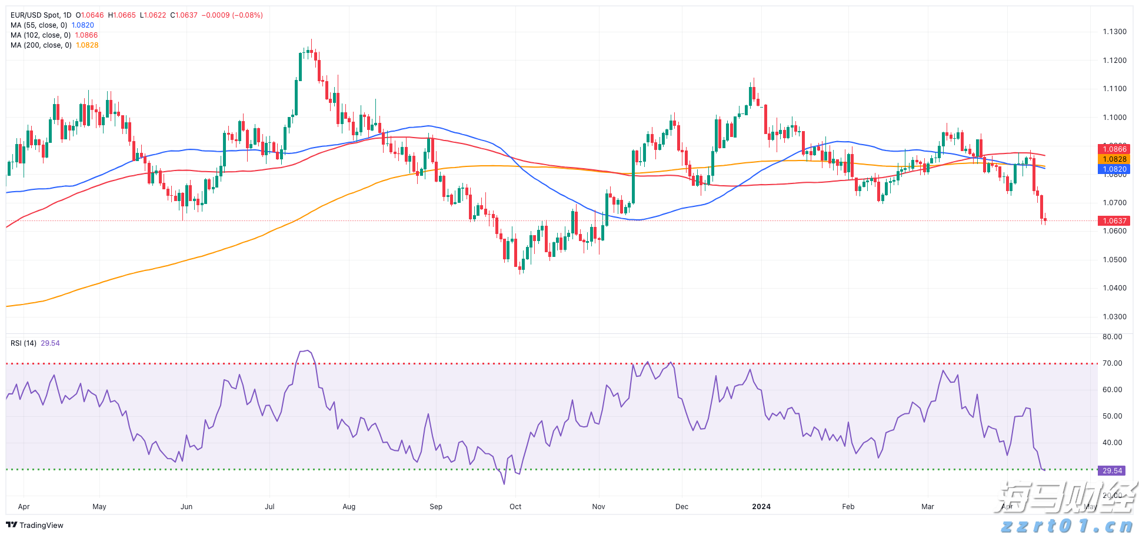
Task: Click the 70.00 RSI axis label
Action: [1112, 363]
